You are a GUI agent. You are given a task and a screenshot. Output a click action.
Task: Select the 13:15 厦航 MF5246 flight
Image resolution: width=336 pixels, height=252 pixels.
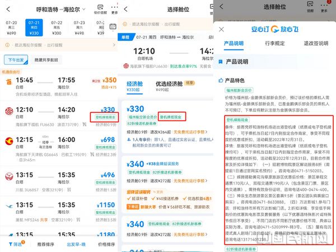pyautogui.click(x=59, y=212)
